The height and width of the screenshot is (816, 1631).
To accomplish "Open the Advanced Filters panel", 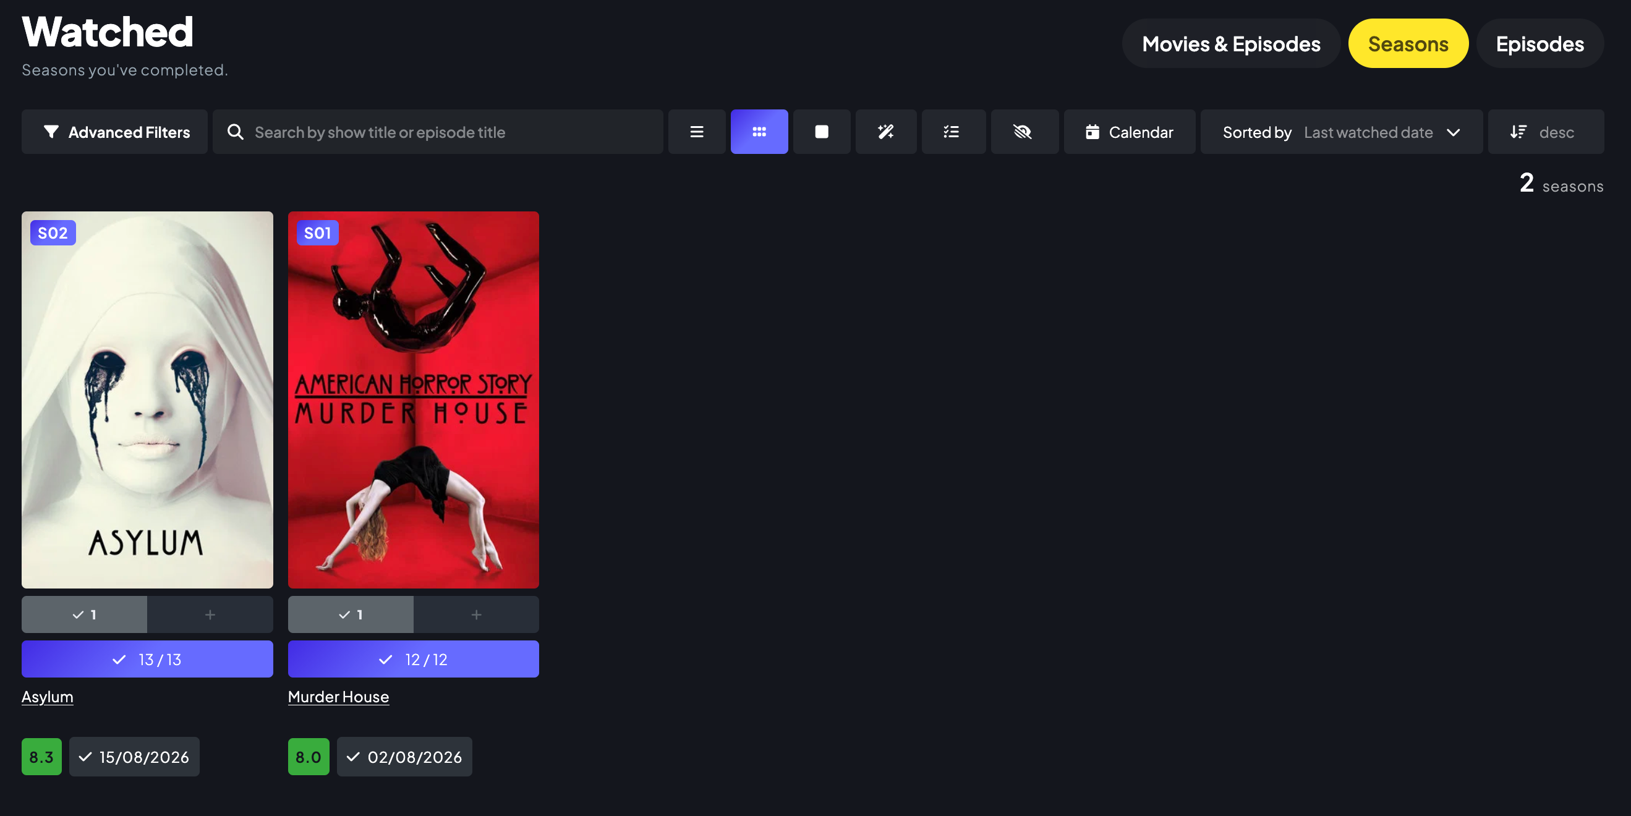I will coord(114,132).
